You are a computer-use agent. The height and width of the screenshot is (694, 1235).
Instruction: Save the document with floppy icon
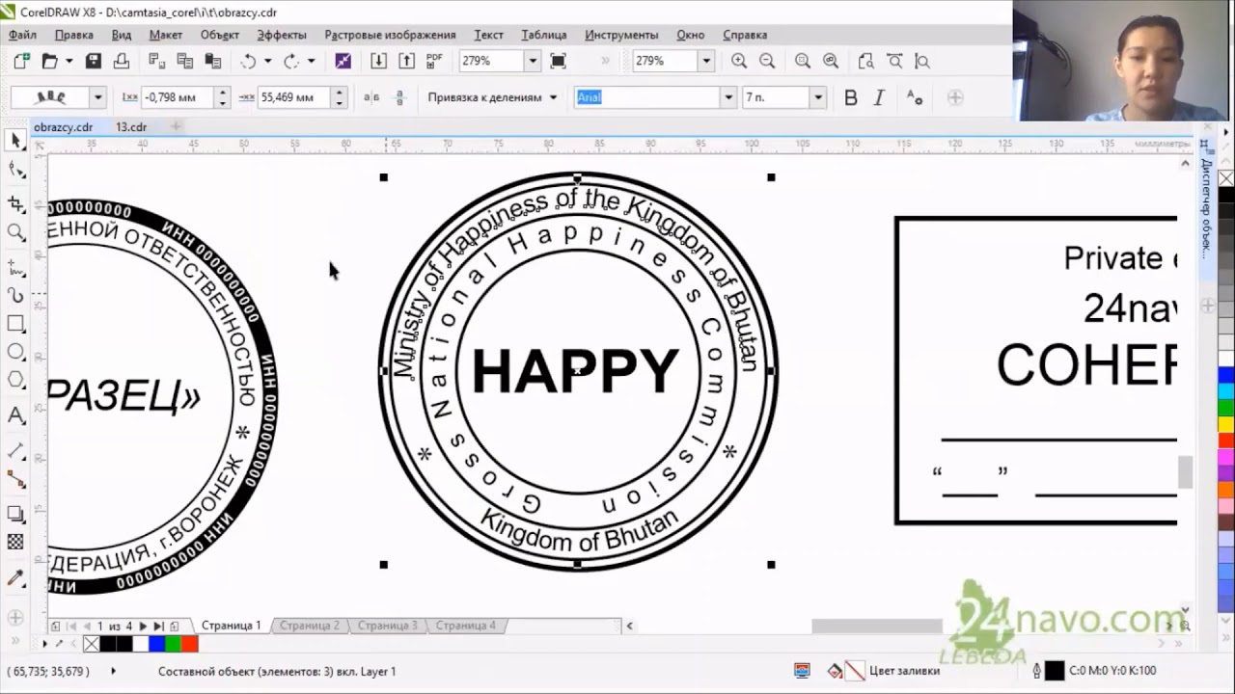93,61
